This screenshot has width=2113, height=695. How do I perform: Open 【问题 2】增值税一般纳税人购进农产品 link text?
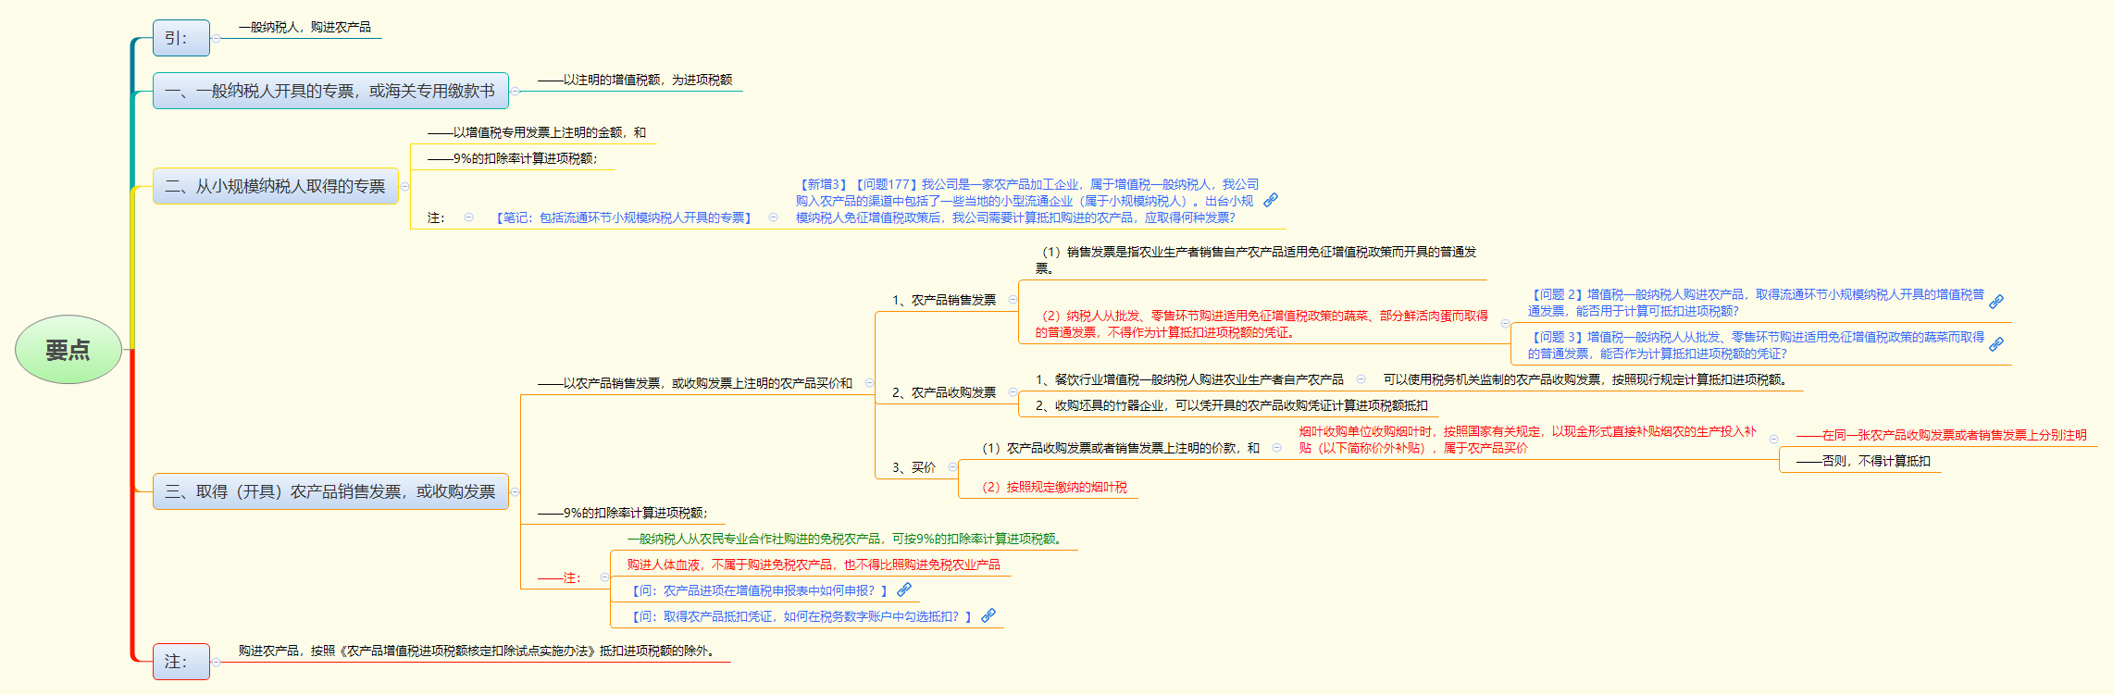click(x=1756, y=303)
